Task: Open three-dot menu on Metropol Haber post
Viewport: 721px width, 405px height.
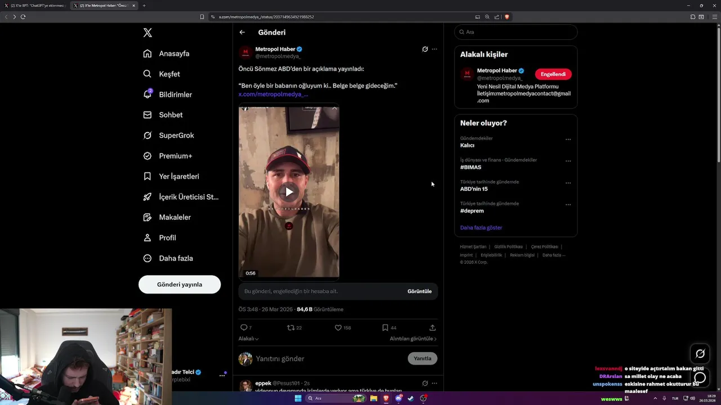Action: 434,49
